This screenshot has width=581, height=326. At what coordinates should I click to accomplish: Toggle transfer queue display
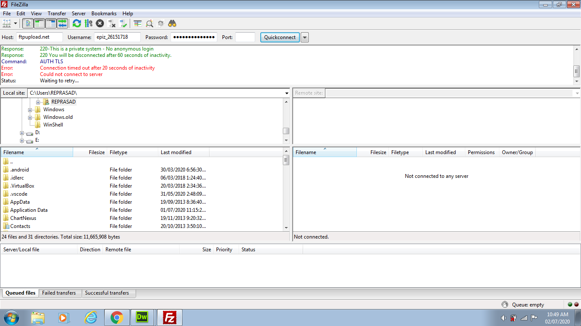point(62,23)
